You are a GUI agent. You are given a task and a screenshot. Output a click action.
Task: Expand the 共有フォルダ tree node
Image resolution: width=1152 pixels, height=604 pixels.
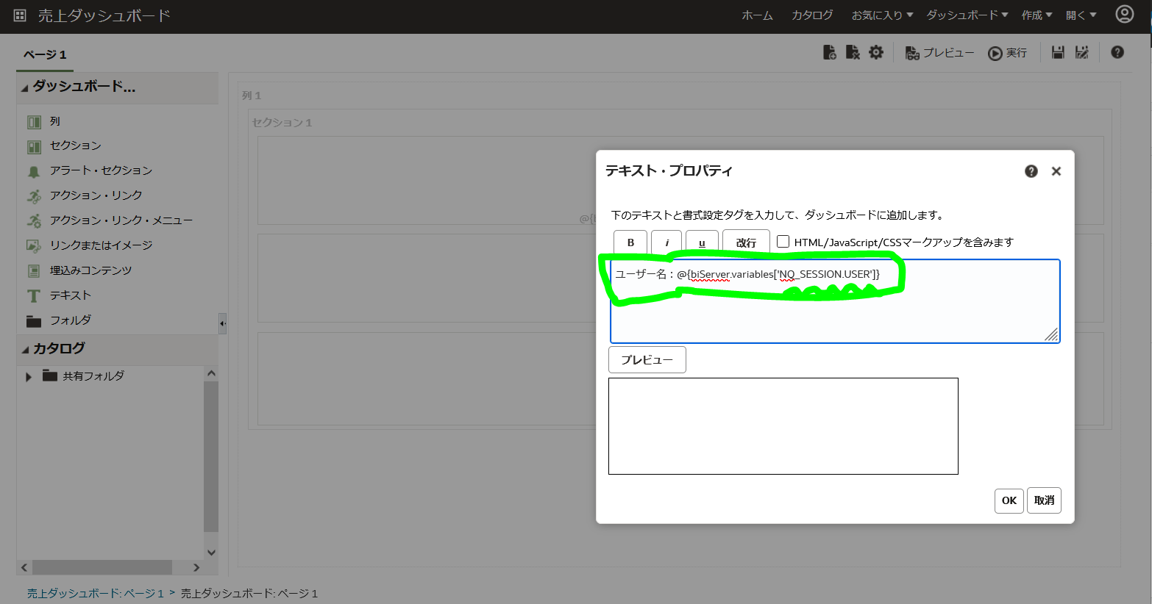(29, 377)
